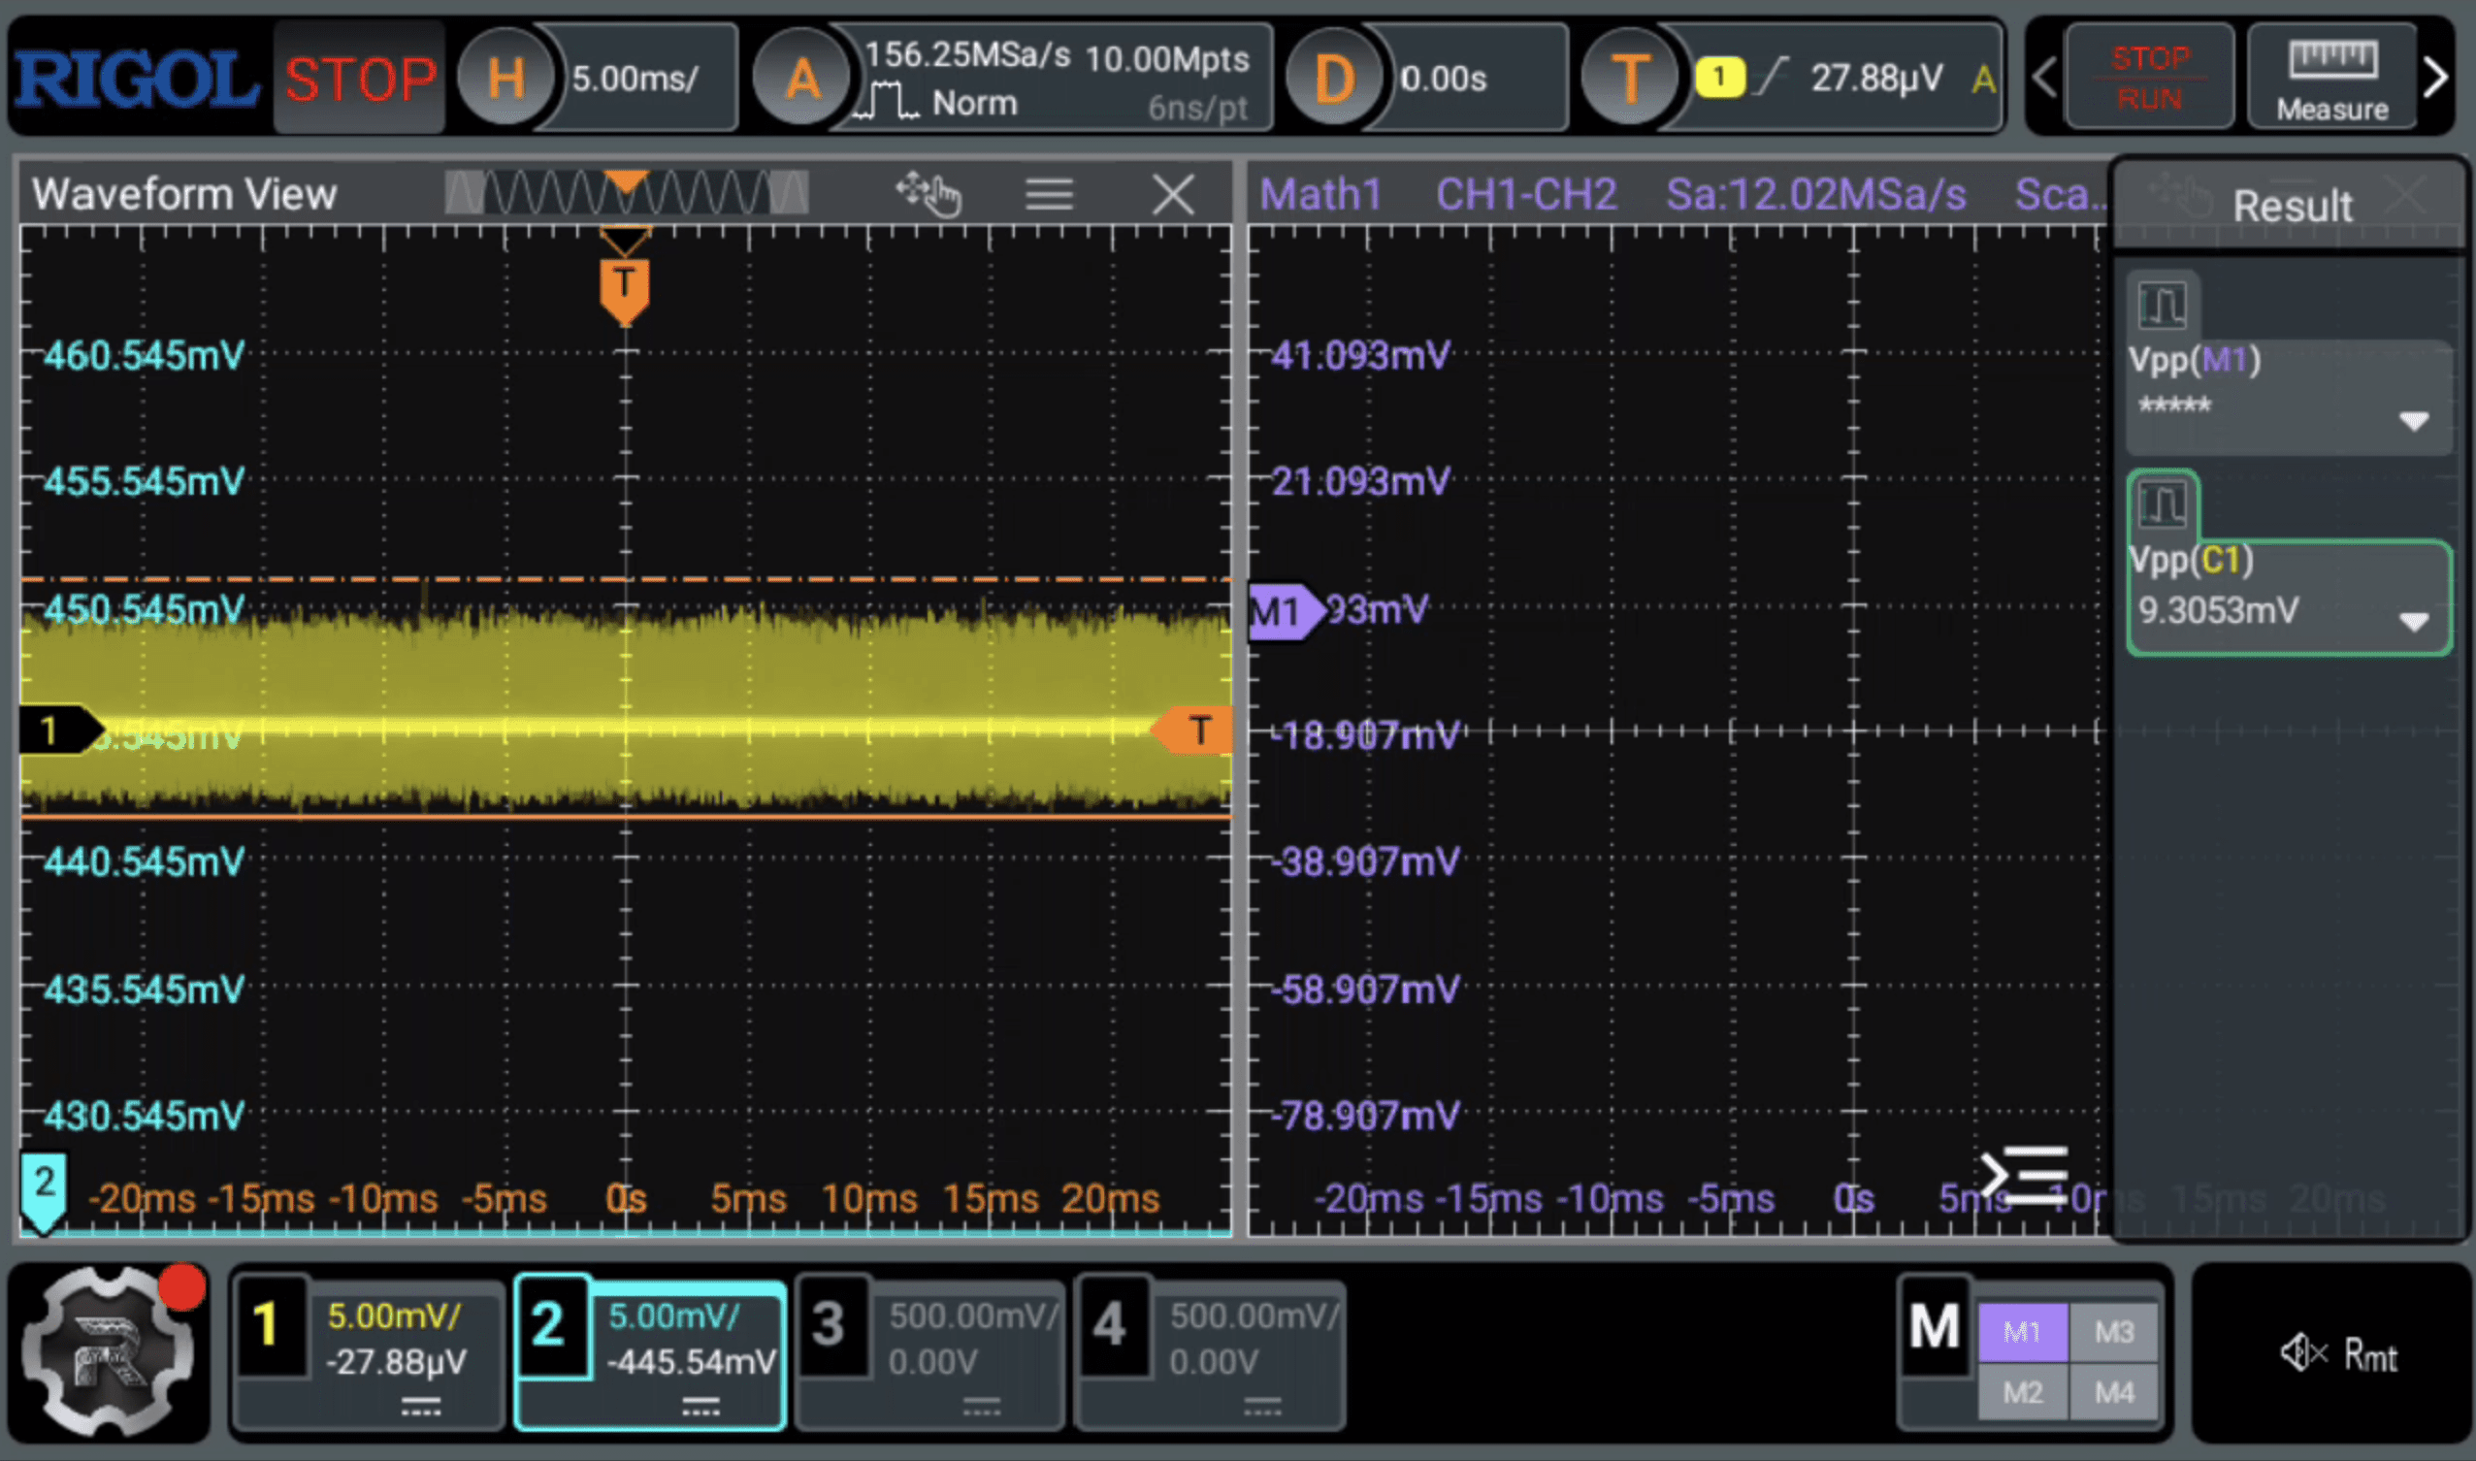Select the channel 2 offset marker
Screen dimensions: 2476x1461
[45, 1192]
